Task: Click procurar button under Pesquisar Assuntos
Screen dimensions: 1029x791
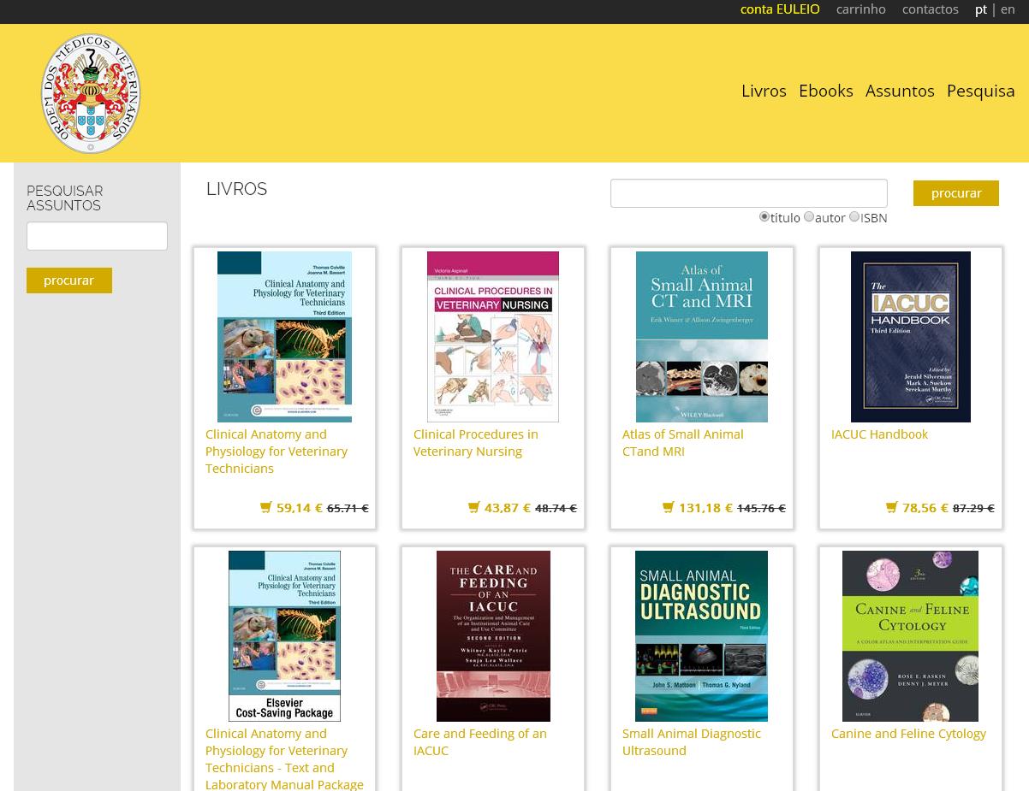Action: (69, 280)
